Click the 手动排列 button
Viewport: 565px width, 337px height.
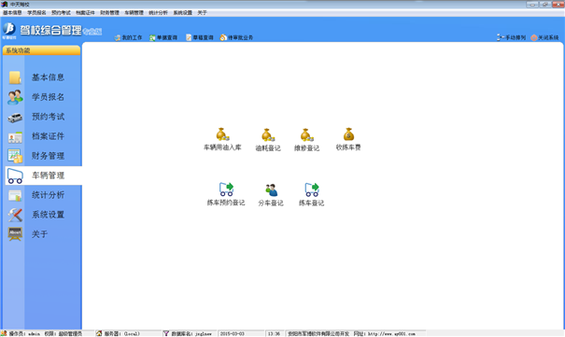[x=512, y=37]
